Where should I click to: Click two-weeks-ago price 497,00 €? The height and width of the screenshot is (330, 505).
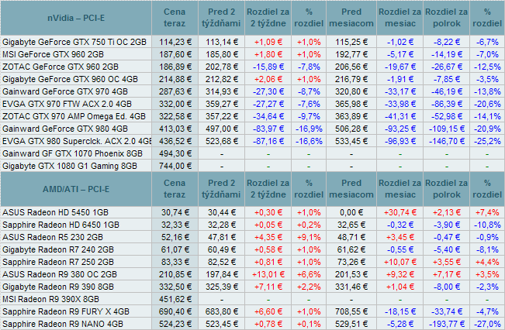point(222,129)
